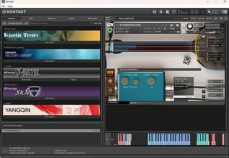Screen dimensions: 229x158
Task: Open Kontakt options gear icon
Action: 161,12
